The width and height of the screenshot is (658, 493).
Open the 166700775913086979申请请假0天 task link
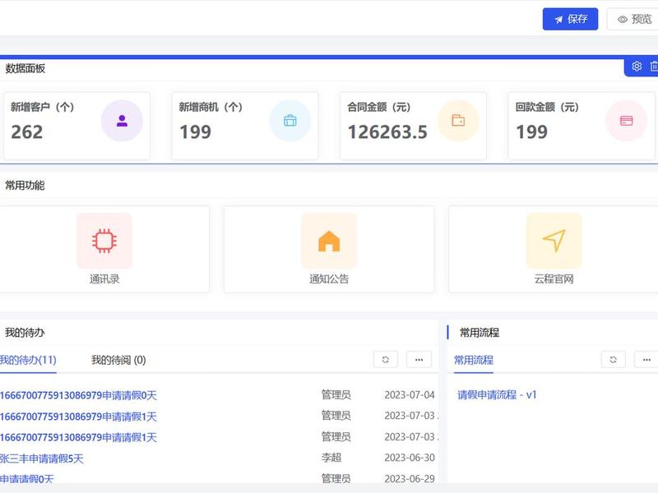pos(78,395)
